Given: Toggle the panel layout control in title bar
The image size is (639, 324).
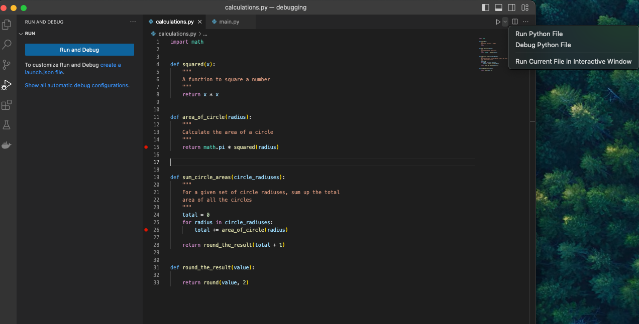Looking at the screenshot, I should [499, 7].
